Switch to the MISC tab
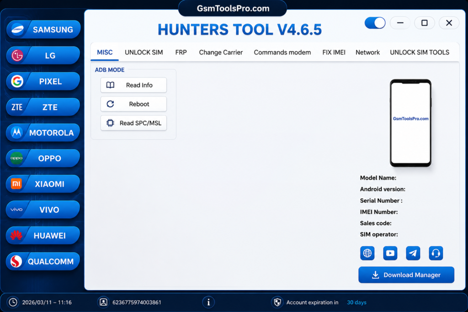Image resolution: width=468 pixels, height=312 pixels. (105, 53)
